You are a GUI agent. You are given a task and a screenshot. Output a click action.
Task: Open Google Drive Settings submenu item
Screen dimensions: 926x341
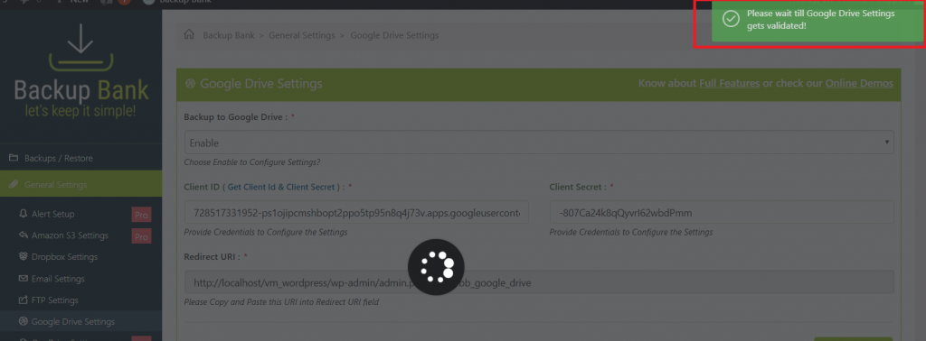(x=73, y=322)
